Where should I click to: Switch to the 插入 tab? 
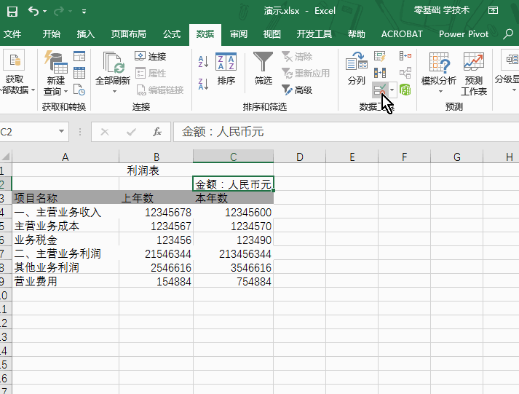tap(85, 34)
